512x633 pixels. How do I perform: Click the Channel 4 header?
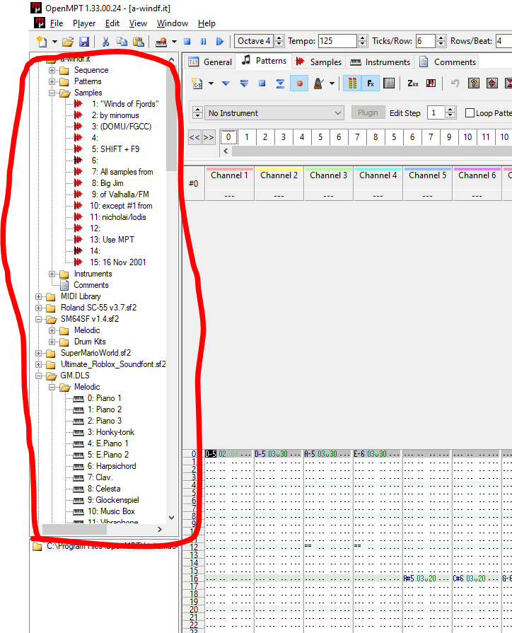[x=378, y=175]
